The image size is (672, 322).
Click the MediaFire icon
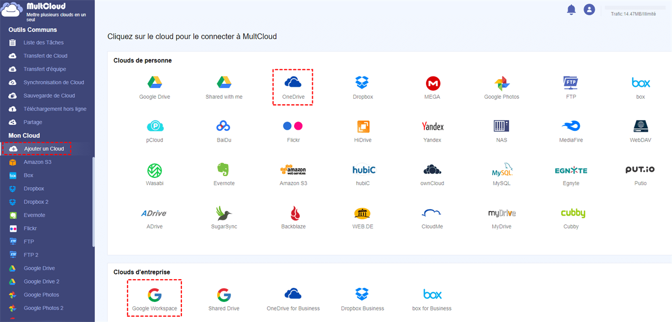[x=571, y=126]
